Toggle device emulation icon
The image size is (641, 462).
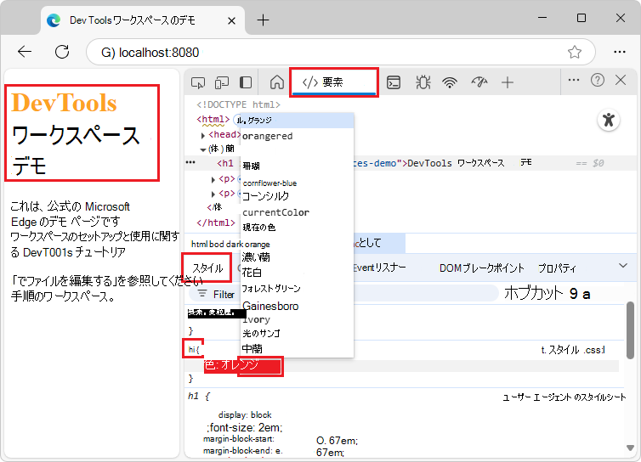click(222, 82)
